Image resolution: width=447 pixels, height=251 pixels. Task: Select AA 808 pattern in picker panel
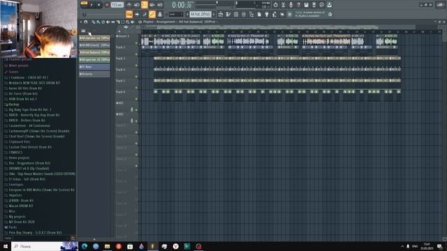coord(94,45)
